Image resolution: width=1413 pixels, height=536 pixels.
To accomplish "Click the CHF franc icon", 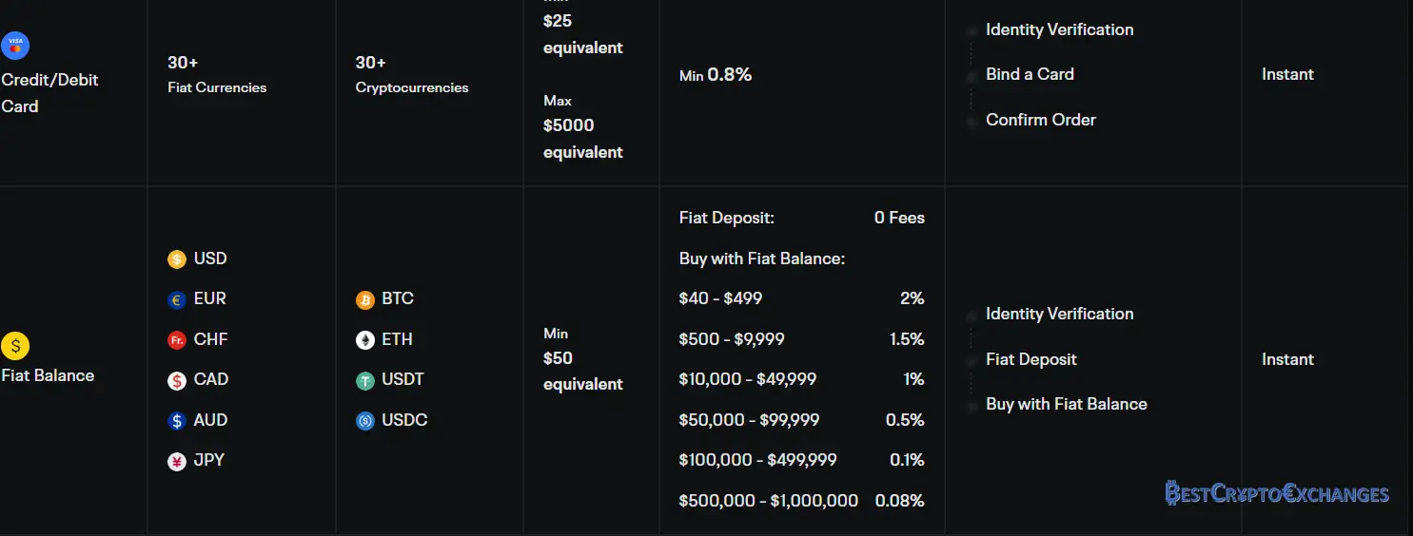I will [x=176, y=340].
